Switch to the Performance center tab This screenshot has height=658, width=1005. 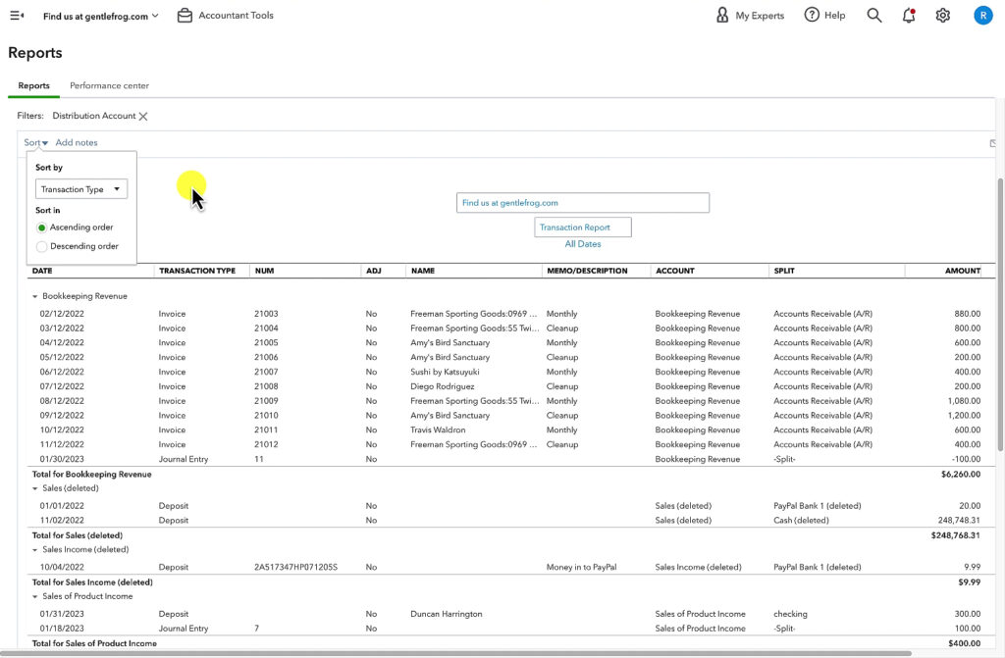click(108, 85)
